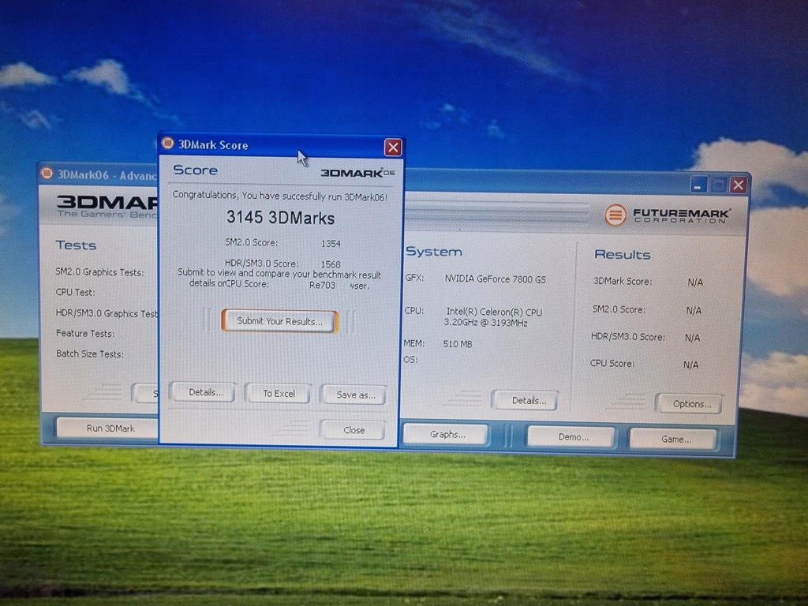Click the Batch Size Tests label
This screenshot has width=808, height=606.
coord(90,354)
